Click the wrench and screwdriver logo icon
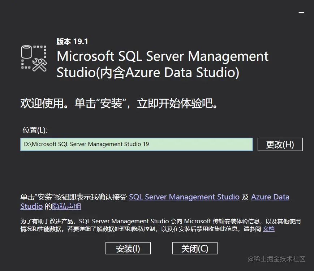 [39, 64]
